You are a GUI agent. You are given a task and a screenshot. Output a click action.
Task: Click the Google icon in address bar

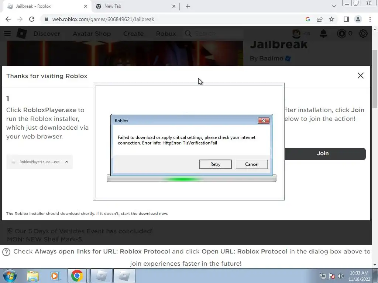307,19
